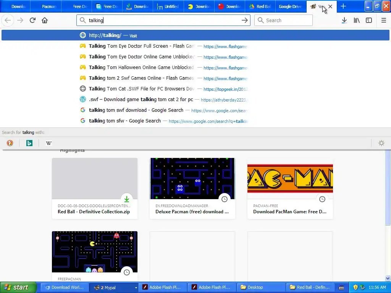Screen dimensions: 391x293
Task: Reload the current page
Action: (32, 21)
